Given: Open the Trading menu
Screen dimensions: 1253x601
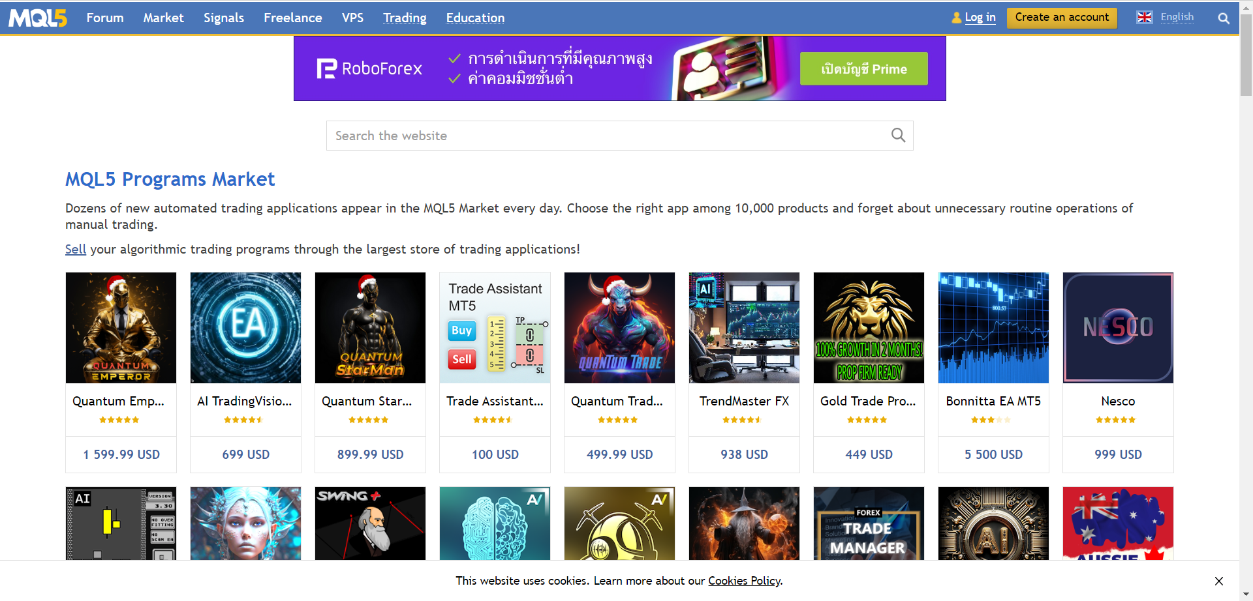Looking at the screenshot, I should pyautogui.click(x=405, y=18).
